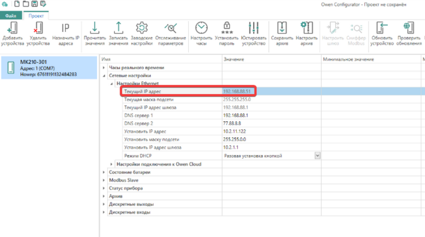425x237 pixels.
Task: Open Режим DHCP dropdown arrow
Action: point(317,156)
